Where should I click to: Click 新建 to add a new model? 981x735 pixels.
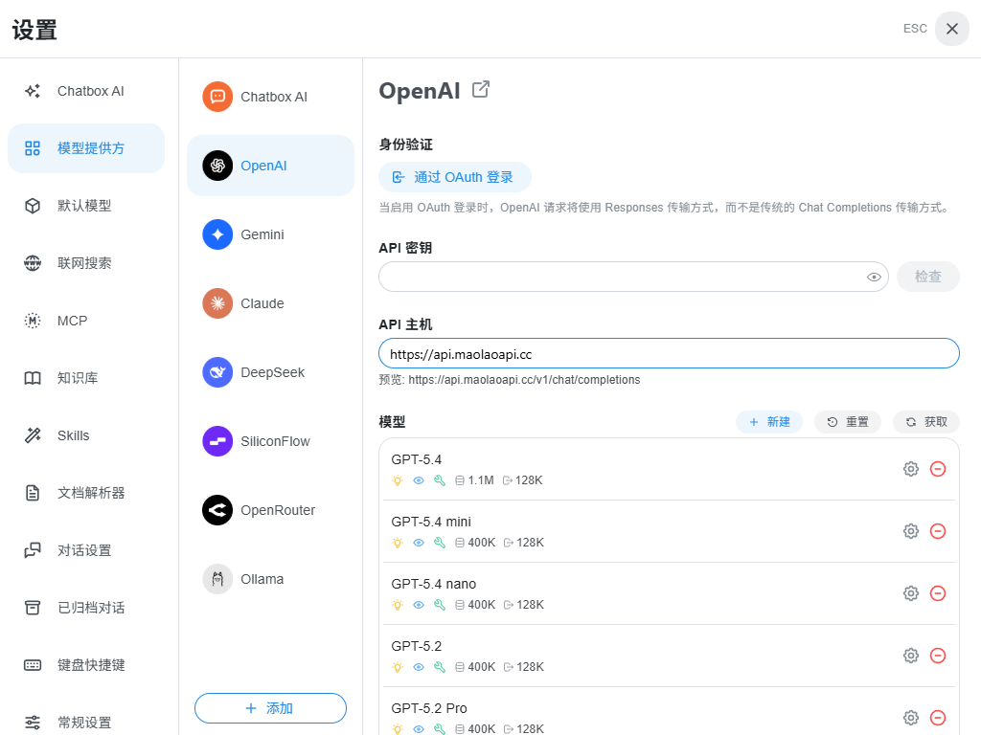769,422
